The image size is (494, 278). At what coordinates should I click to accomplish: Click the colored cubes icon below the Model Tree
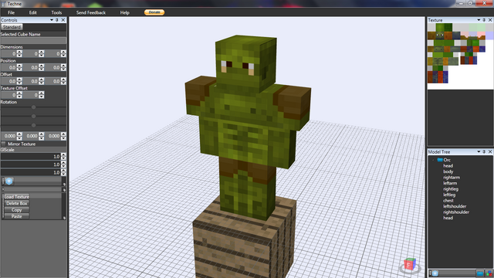489,273
